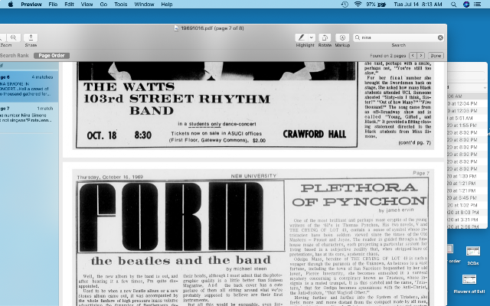
Task: Open the Go menu
Action: coord(103,5)
